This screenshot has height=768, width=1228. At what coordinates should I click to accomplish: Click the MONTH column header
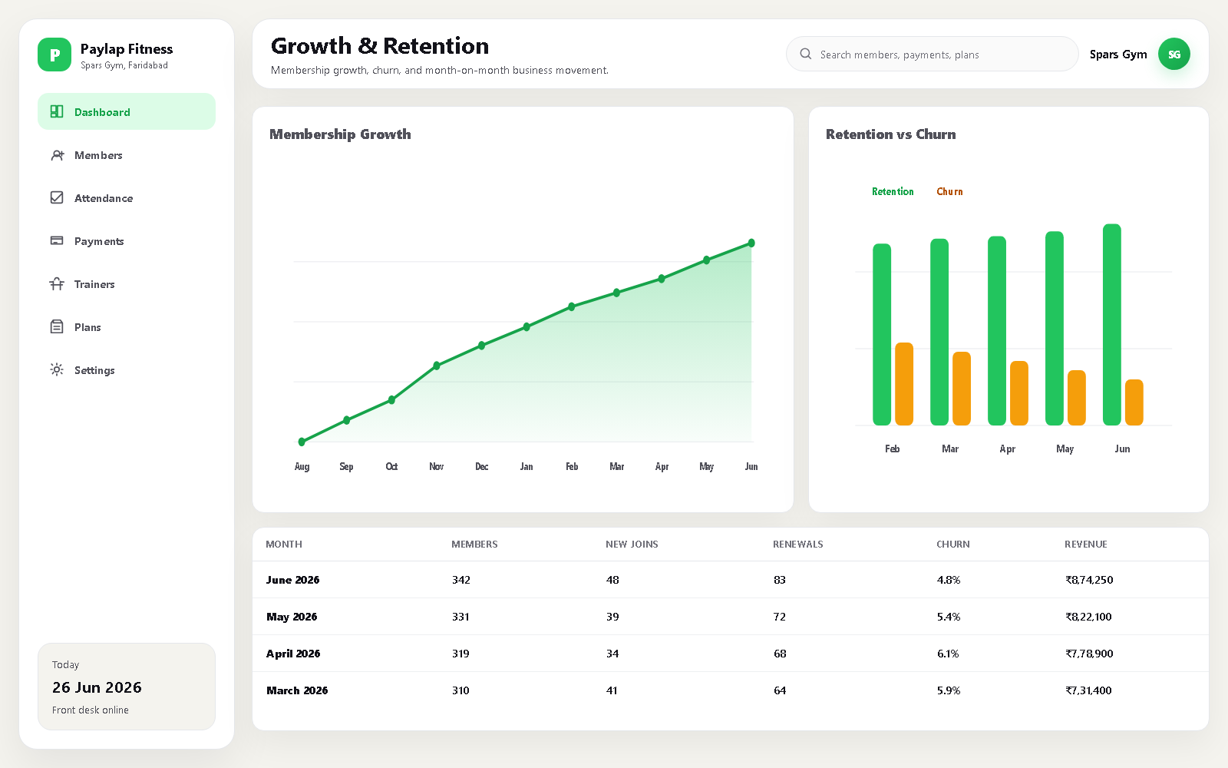284,544
